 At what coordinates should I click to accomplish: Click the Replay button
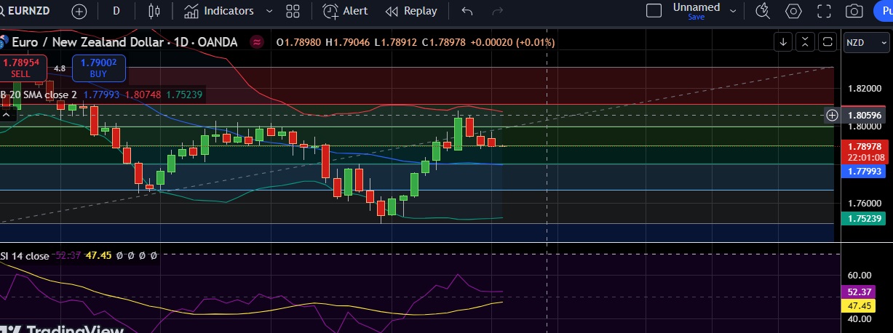[x=412, y=12]
